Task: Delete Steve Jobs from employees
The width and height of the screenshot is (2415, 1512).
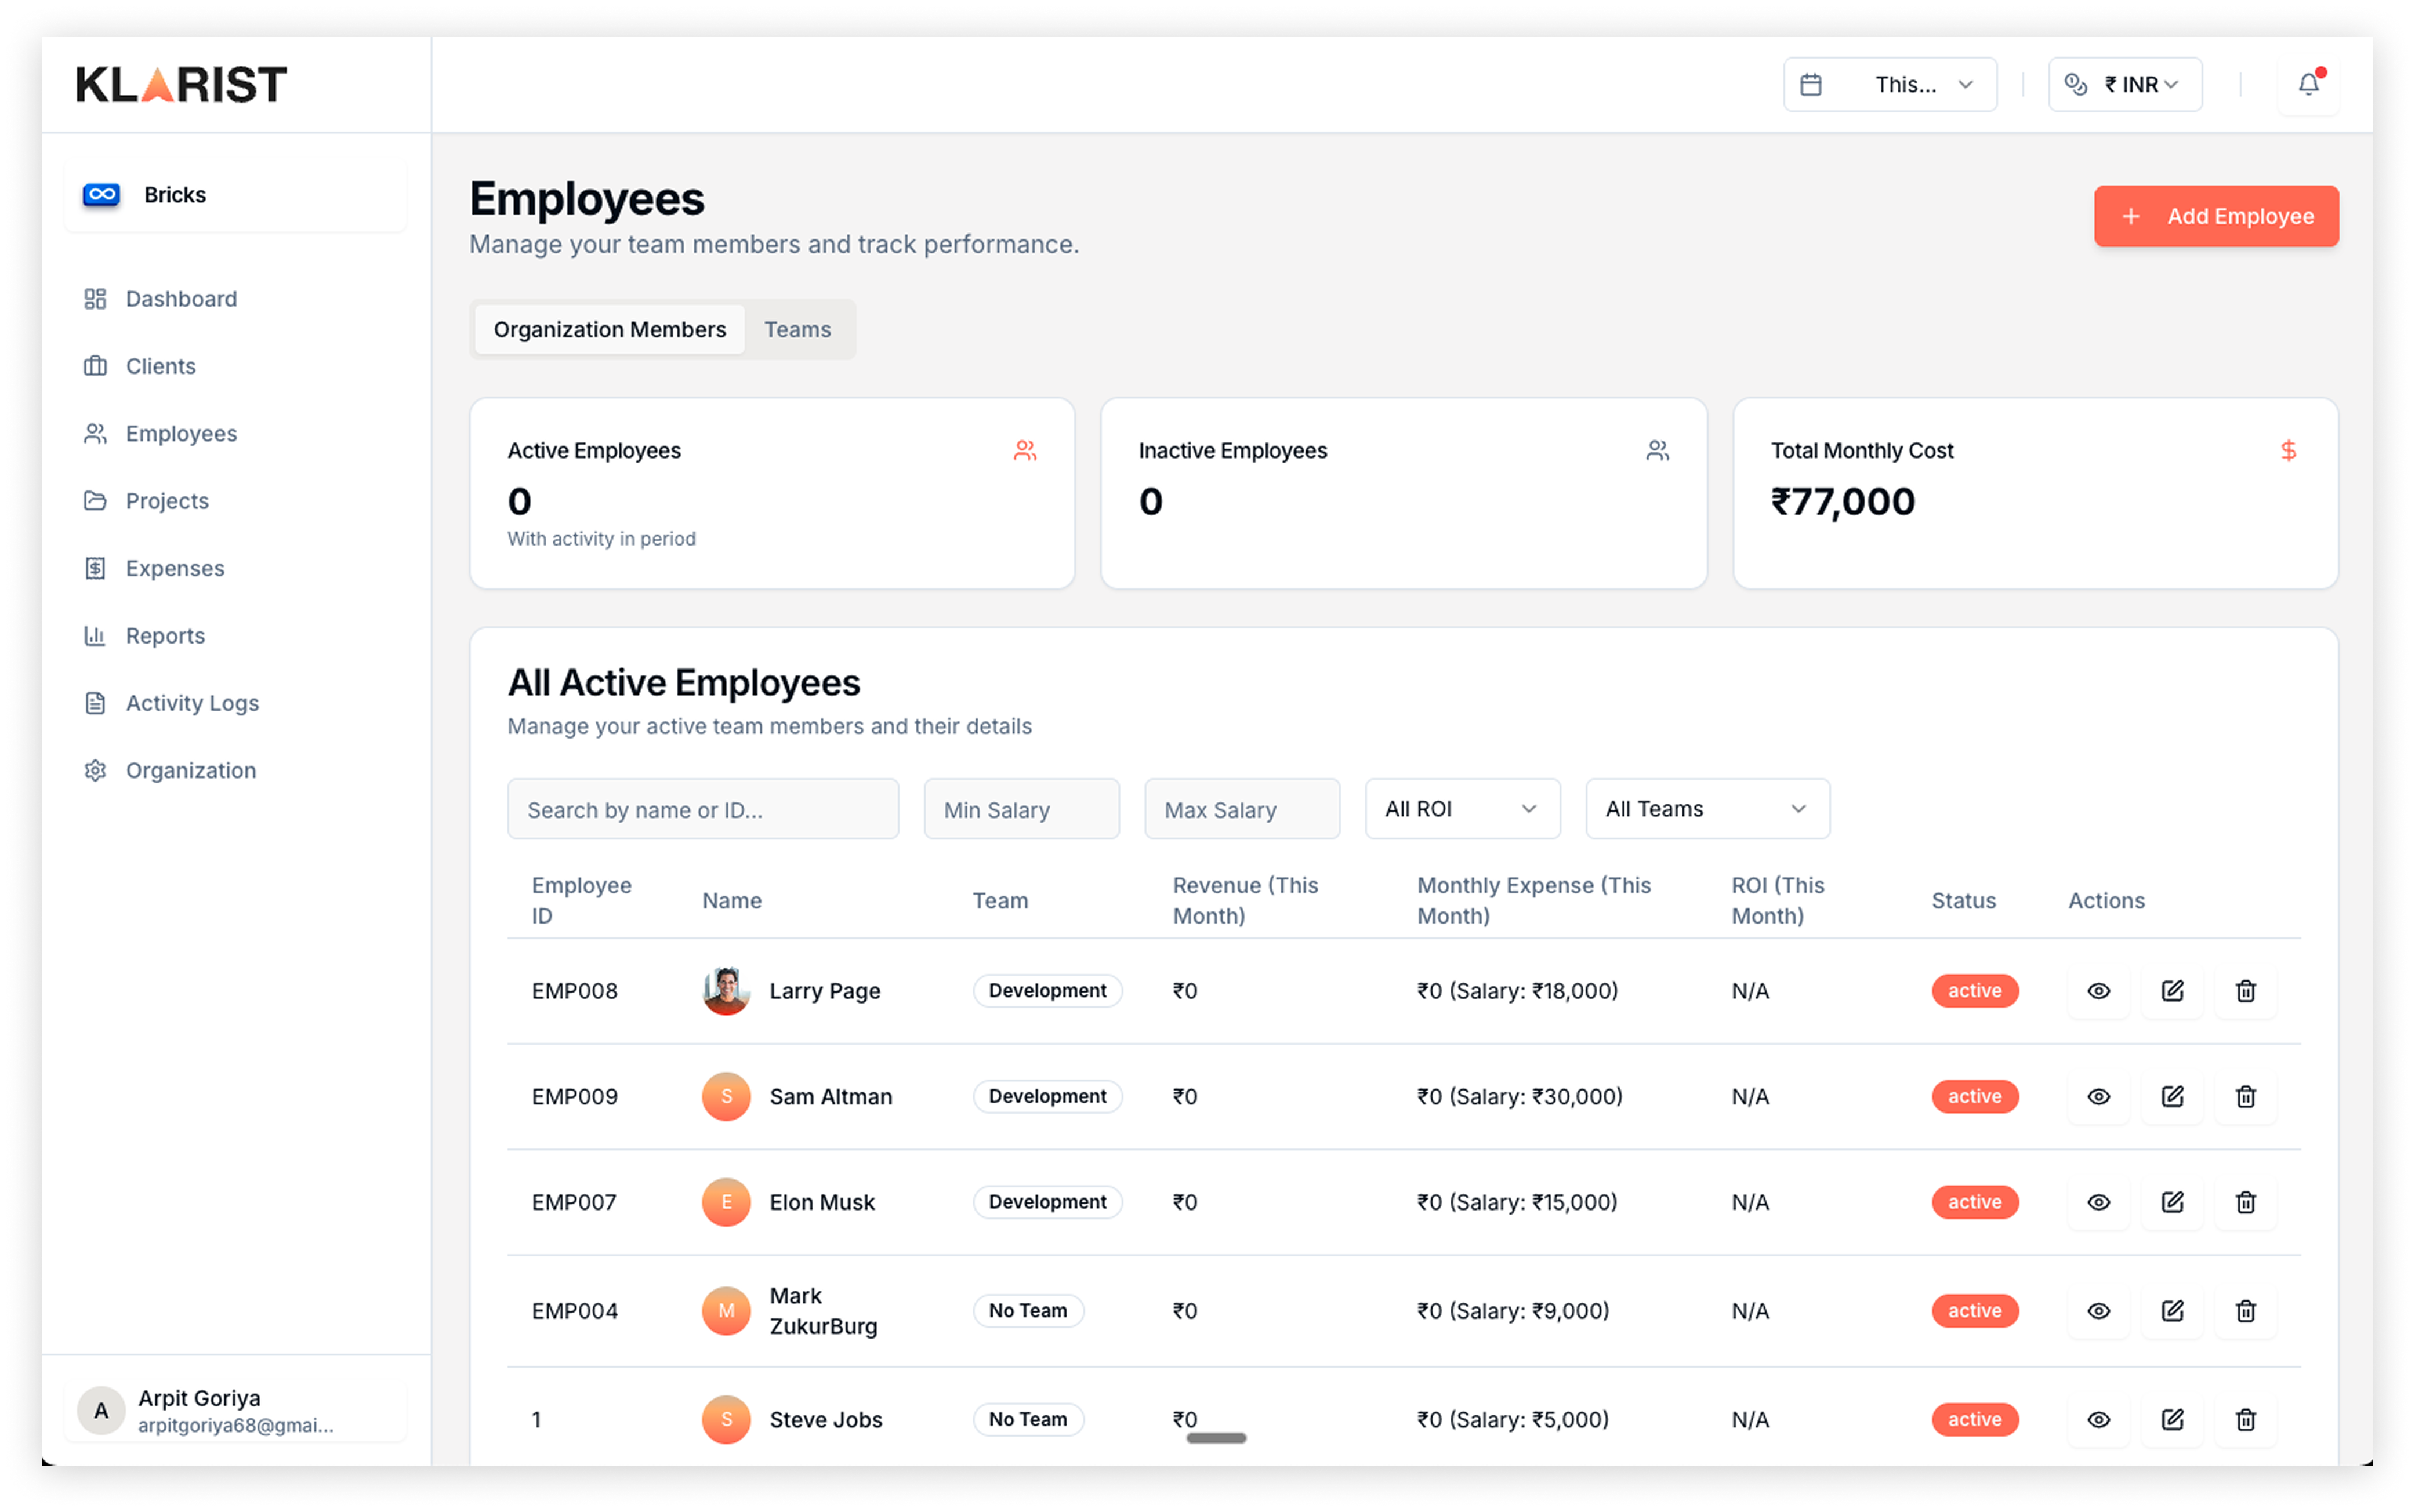Action: (2245, 1420)
